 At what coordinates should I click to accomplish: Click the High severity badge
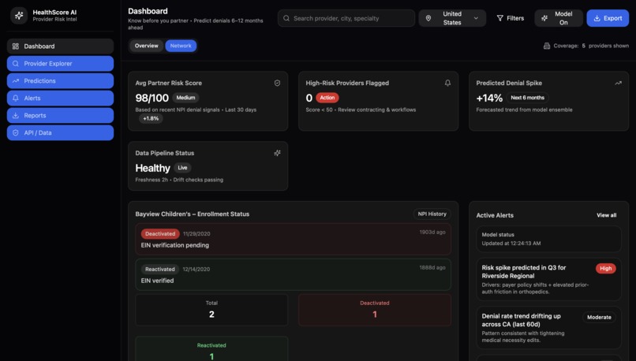coord(605,268)
